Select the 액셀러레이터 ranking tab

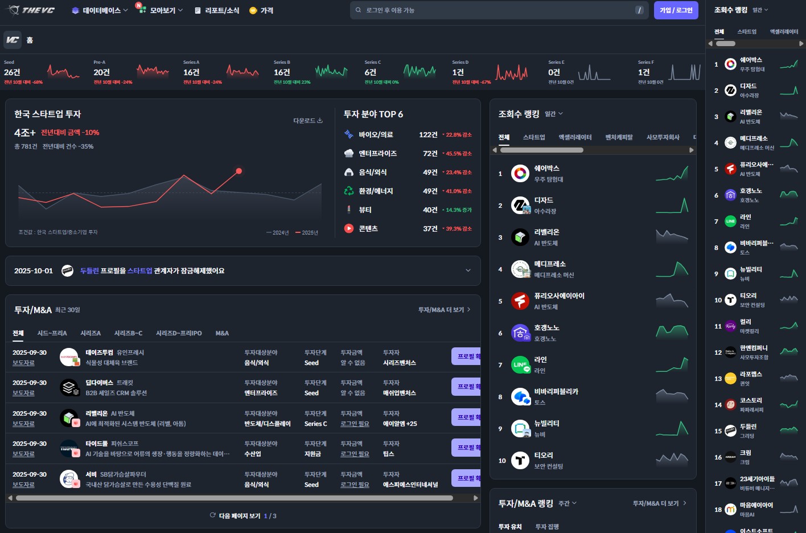click(x=575, y=137)
